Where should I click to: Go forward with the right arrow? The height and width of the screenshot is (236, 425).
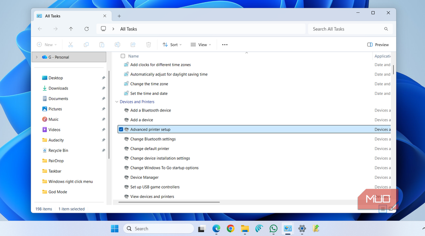tap(55, 29)
